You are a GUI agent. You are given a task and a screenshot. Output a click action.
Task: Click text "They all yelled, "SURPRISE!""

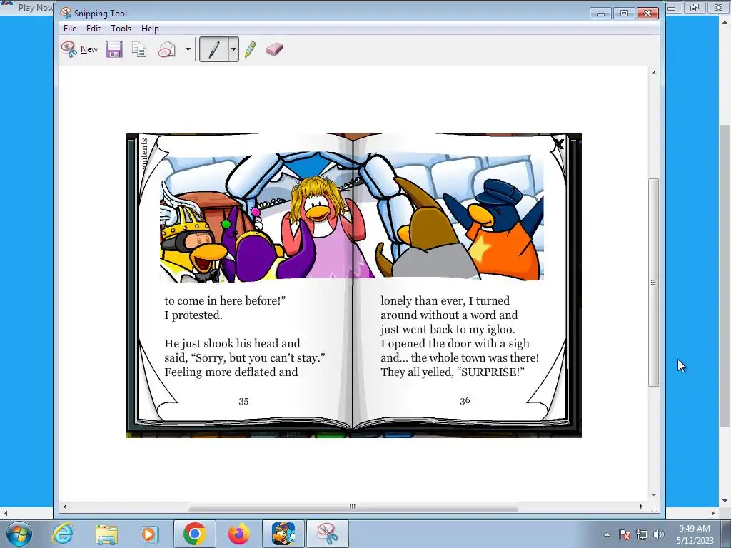pyautogui.click(x=452, y=372)
